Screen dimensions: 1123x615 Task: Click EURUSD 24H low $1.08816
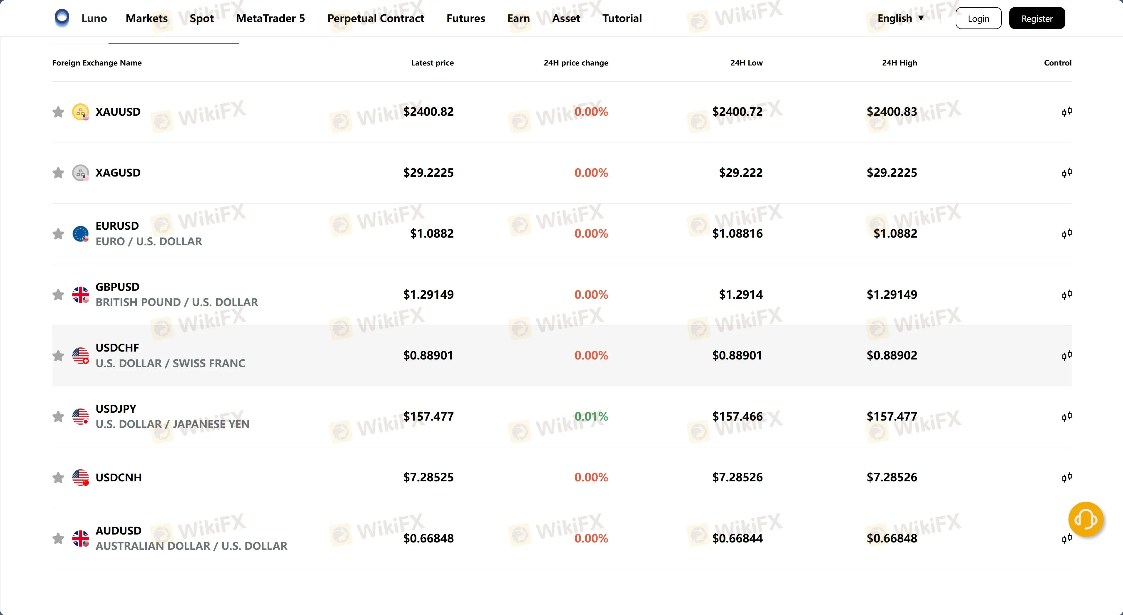[737, 234]
